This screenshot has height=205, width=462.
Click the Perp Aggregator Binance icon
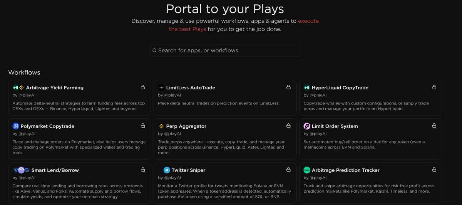coord(161,126)
